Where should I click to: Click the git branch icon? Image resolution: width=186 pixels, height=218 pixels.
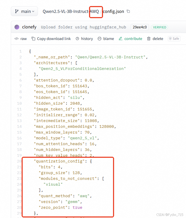pos(17,11)
